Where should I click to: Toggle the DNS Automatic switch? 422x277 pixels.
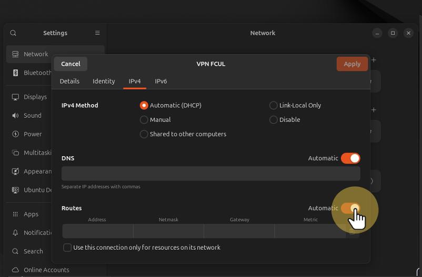[x=350, y=158]
